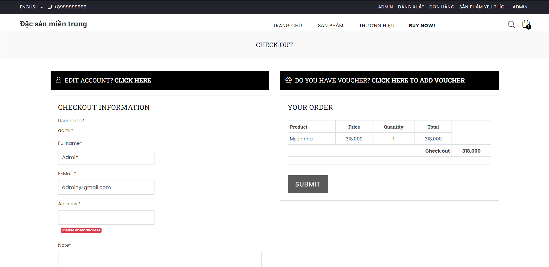Click the 'Price' column header
This screenshot has height=267, width=549.
[x=354, y=127]
